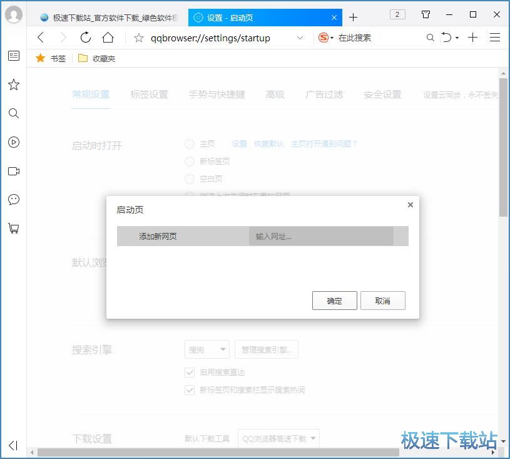Click the 添加新网页 row label
This screenshot has height=459, width=510.
click(x=158, y=236)
